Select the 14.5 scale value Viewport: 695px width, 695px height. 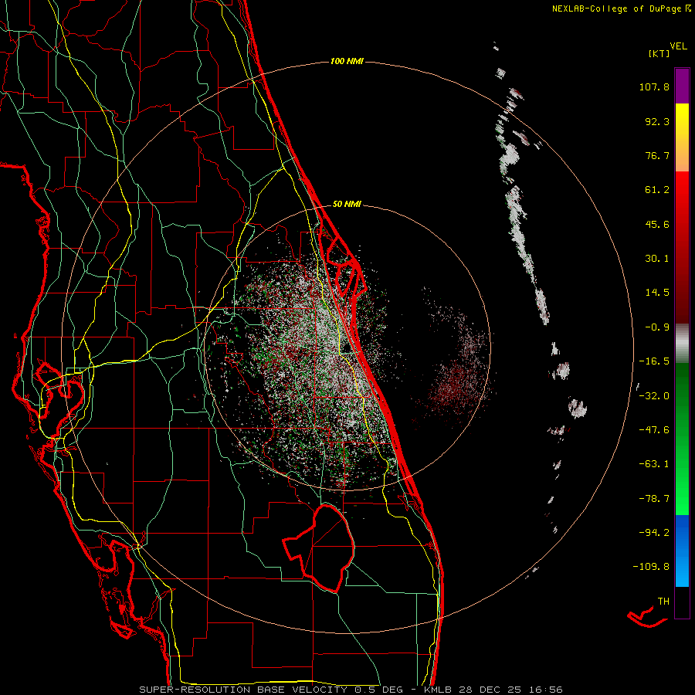point(657,293)
